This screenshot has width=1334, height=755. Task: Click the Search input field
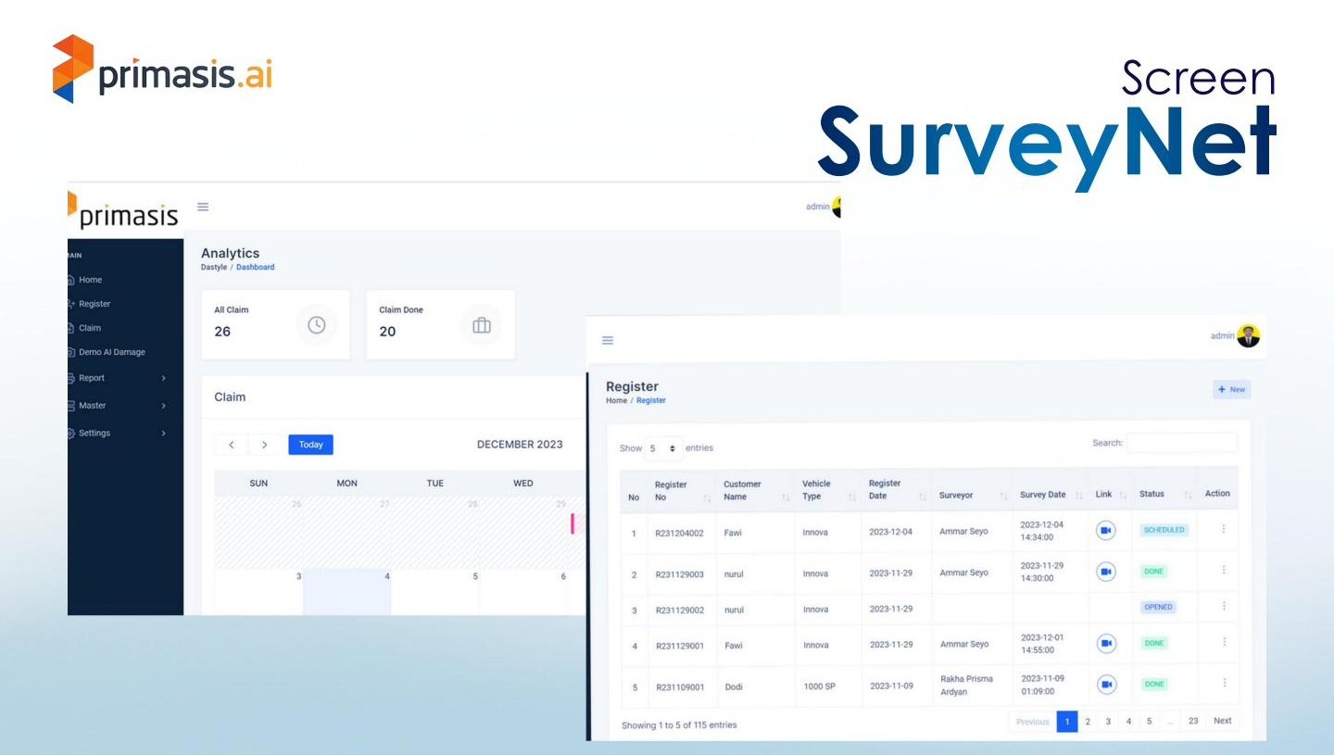click(x=1181, y=443)
